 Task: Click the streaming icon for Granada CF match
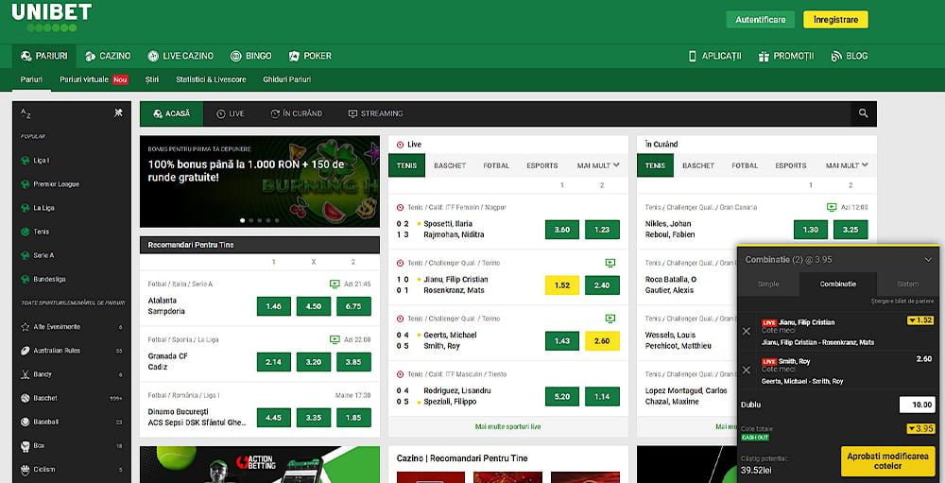[335, 339]
